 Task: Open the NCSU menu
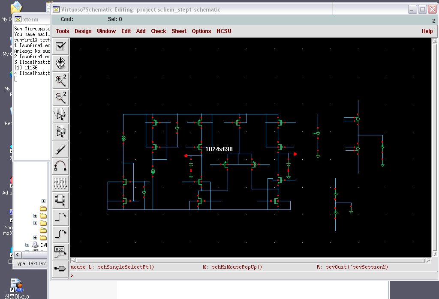point(224,31)
